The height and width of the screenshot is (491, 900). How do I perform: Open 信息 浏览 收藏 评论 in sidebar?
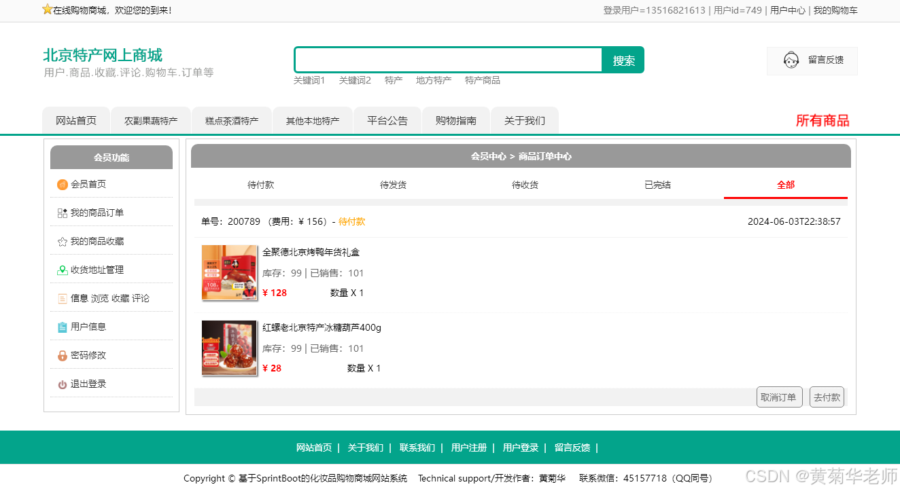110,299
